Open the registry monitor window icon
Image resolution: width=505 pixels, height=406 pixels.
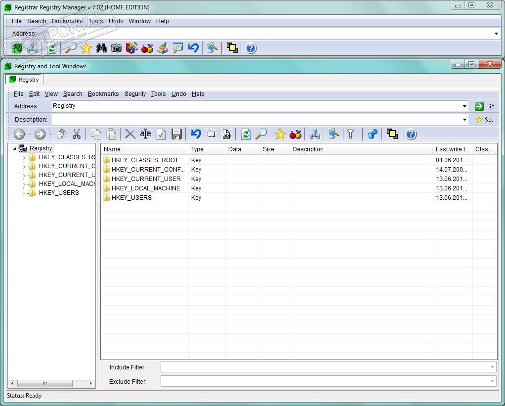(177, 48)
